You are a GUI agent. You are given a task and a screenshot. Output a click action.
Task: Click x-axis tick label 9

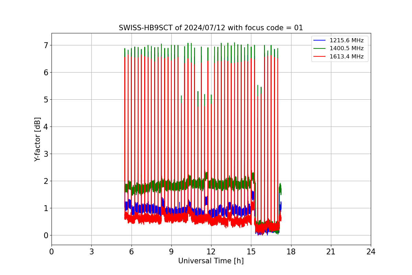[x=171, y=252]
